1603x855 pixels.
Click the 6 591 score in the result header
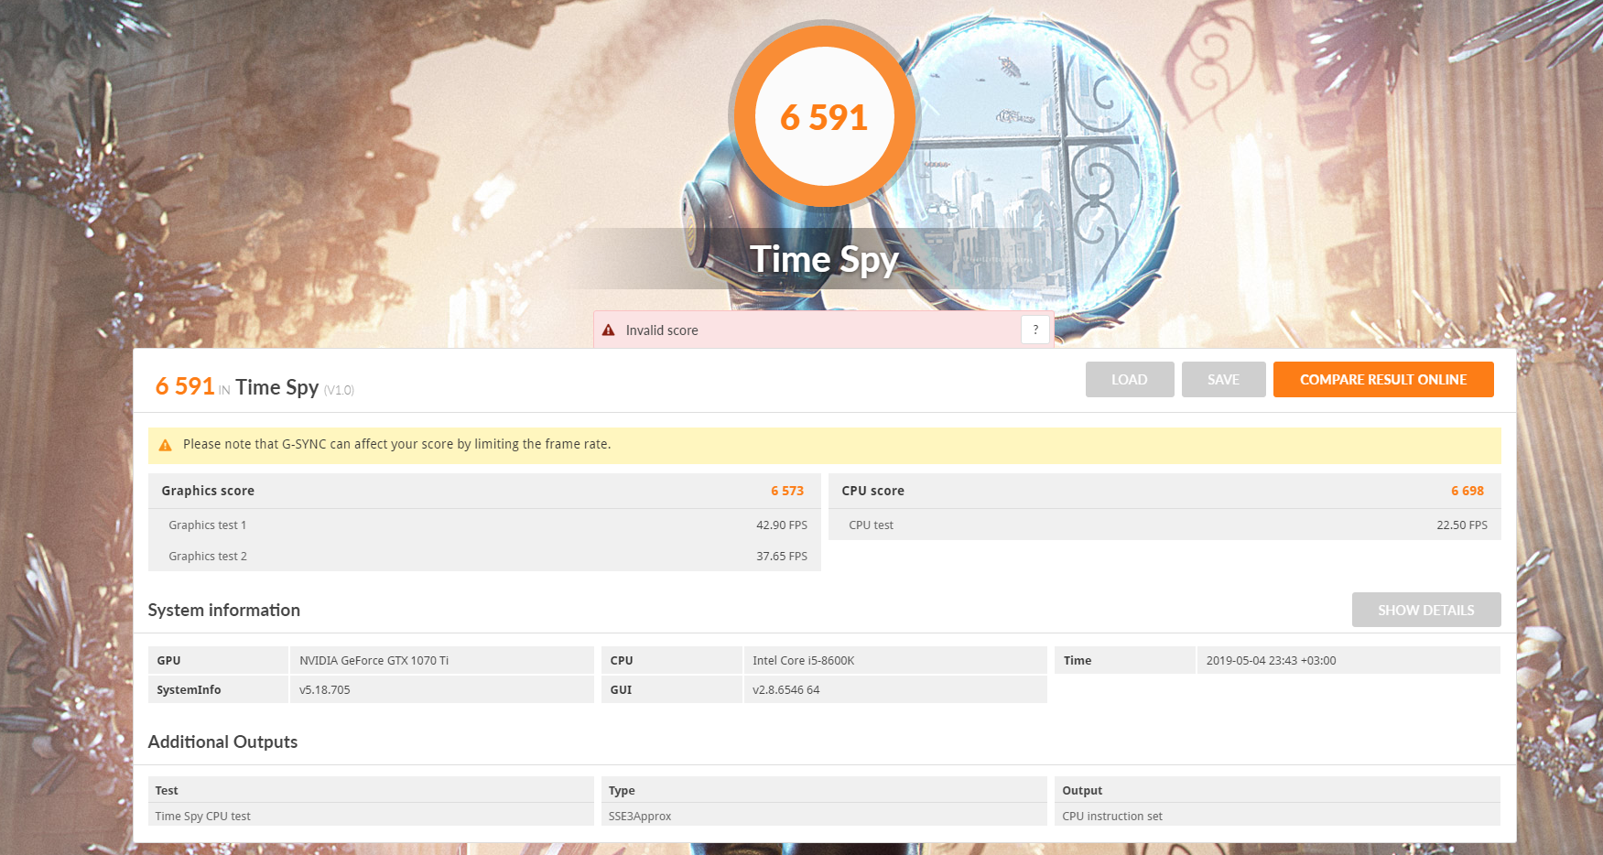(x=185, y=386)
